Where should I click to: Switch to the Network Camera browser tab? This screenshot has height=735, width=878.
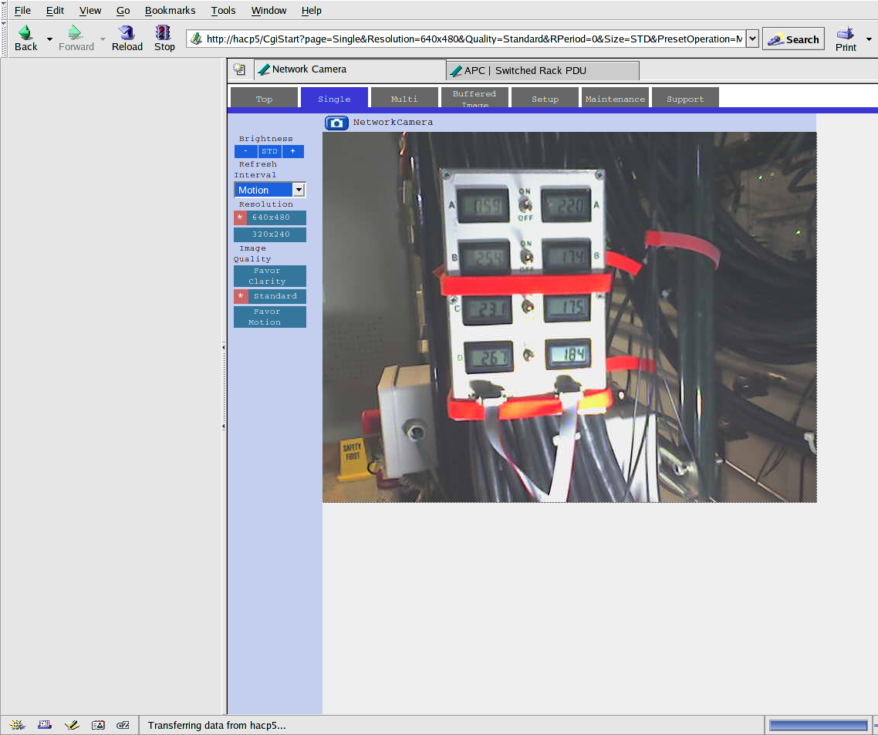point(350,69)
